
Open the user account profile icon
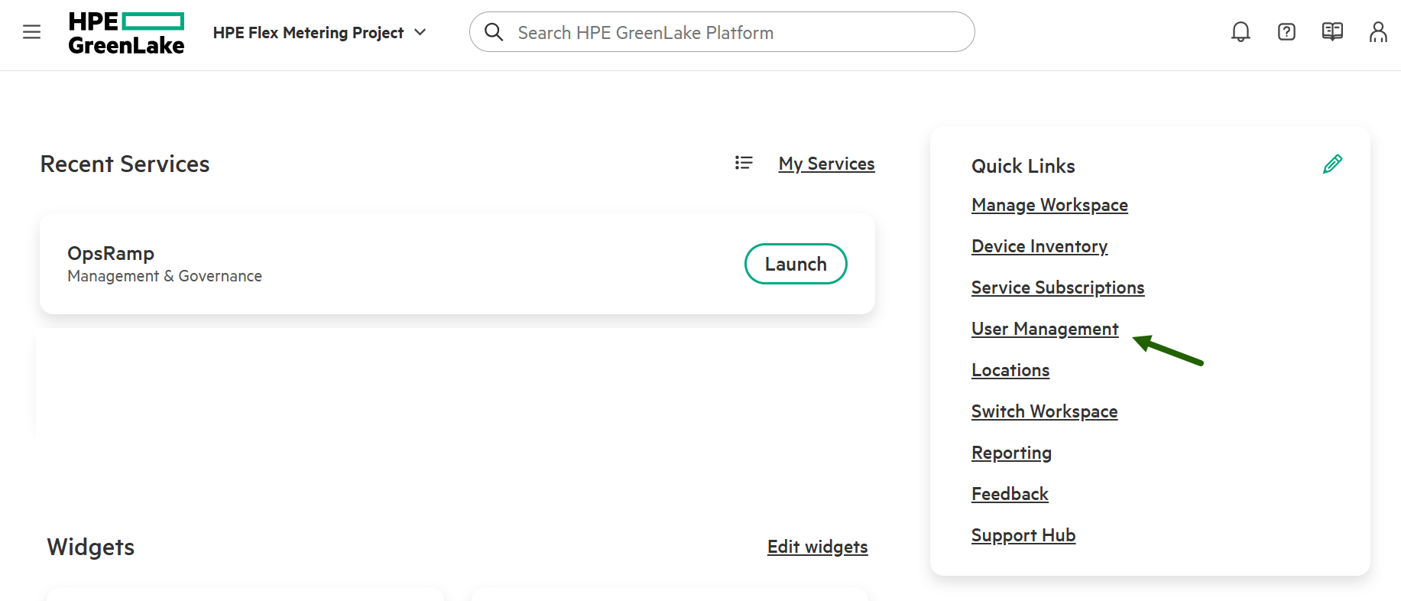point(1378,32)
